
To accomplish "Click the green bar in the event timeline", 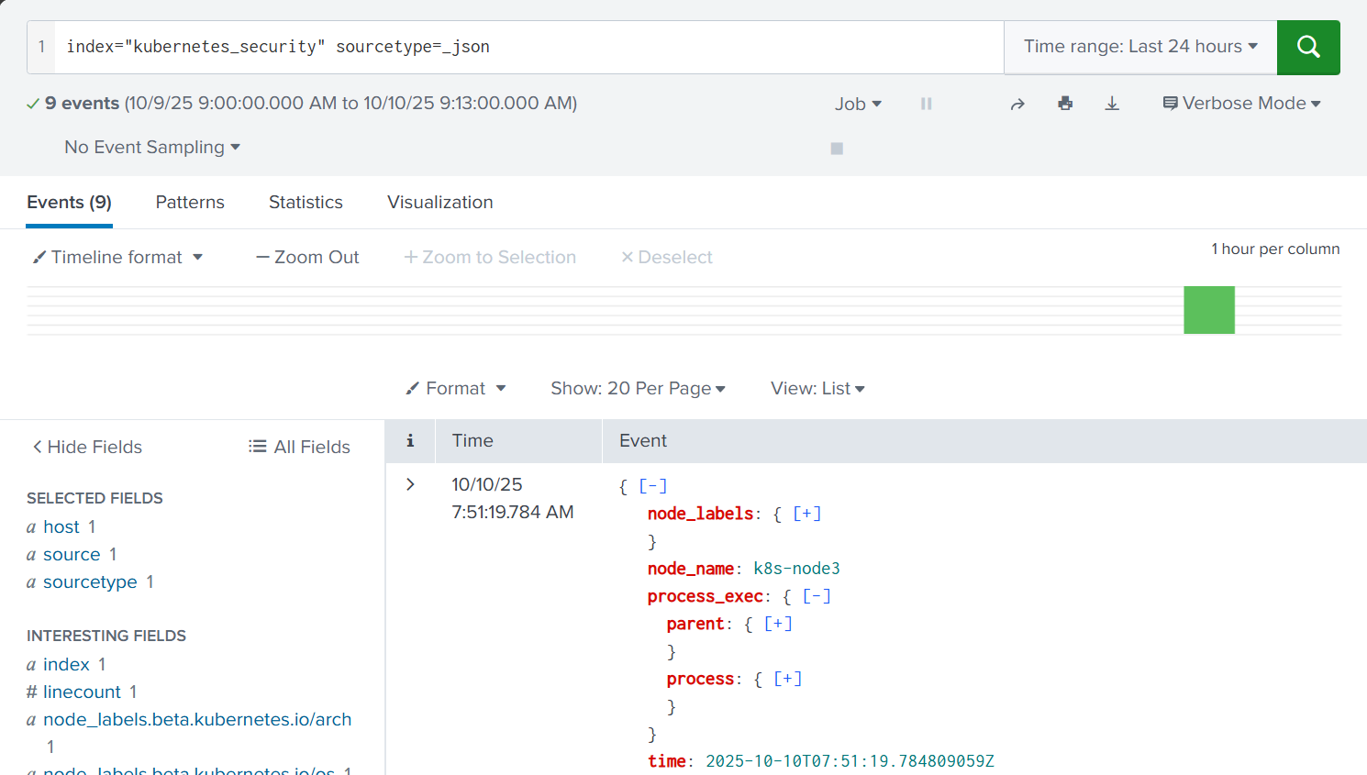I will click(1208, 310).
